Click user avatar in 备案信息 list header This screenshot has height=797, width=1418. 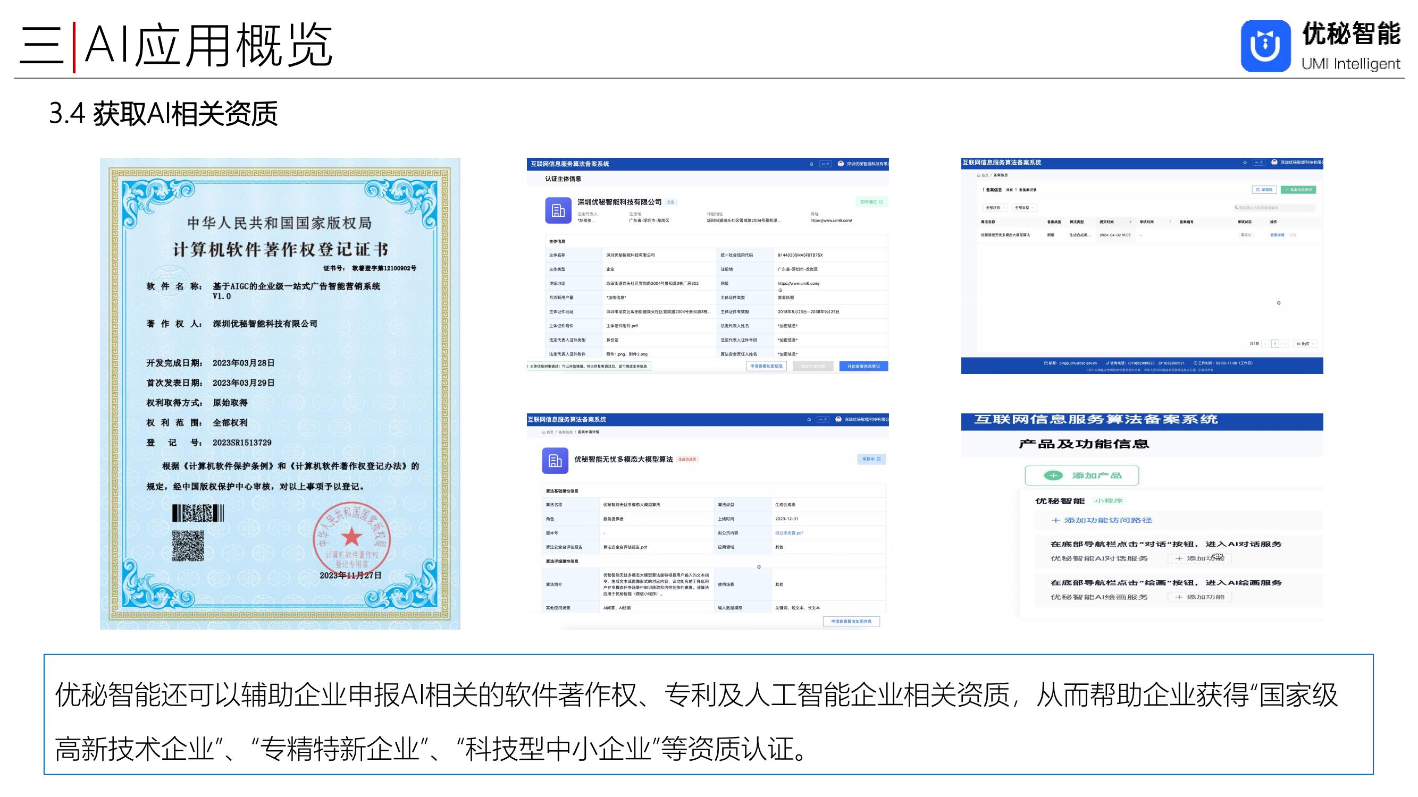click(1274, 163)
